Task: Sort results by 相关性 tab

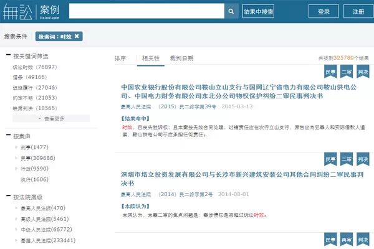Action: click(150, 58)
